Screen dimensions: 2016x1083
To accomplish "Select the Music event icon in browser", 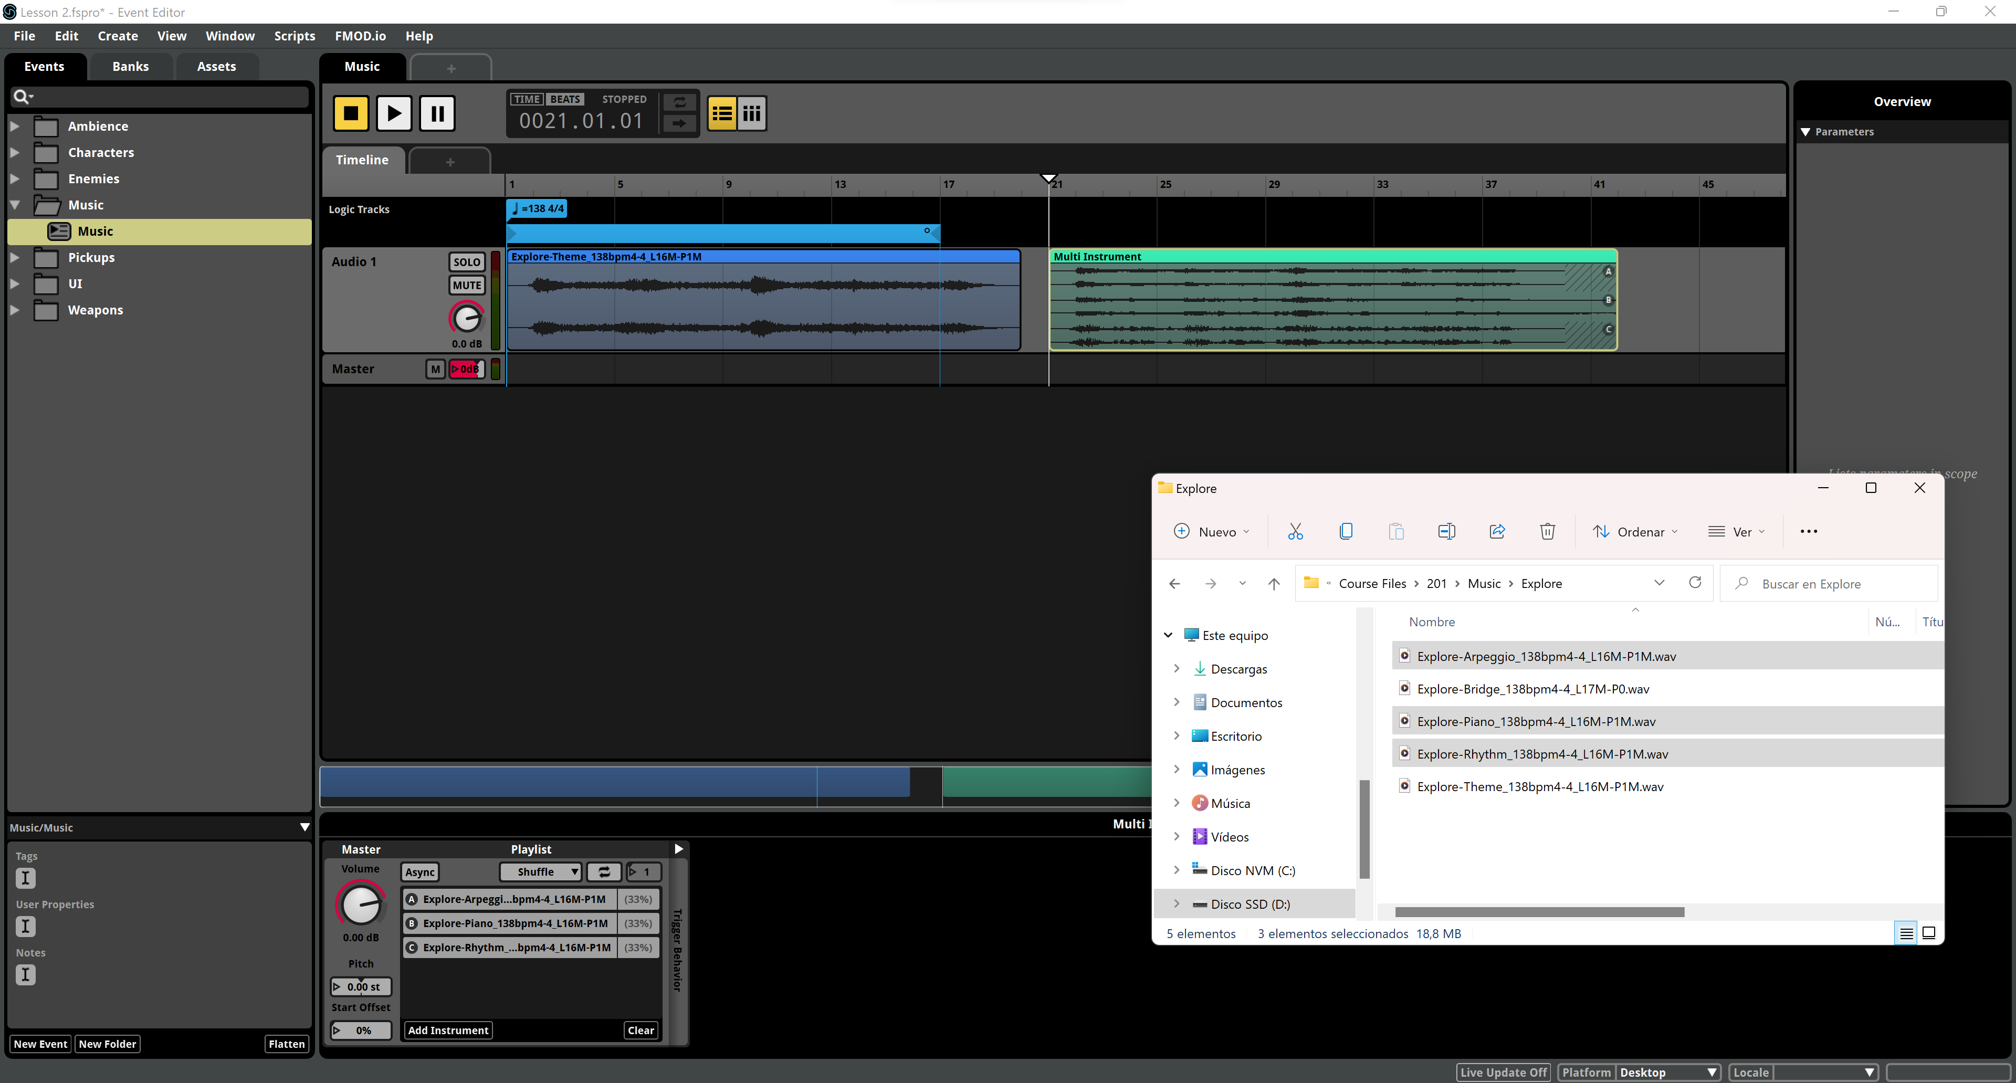I will (59, 231).
